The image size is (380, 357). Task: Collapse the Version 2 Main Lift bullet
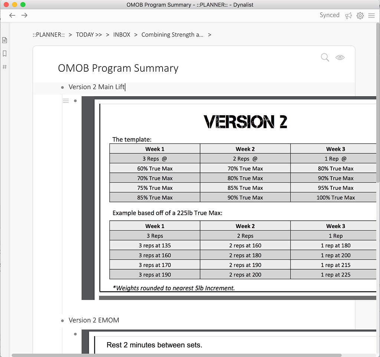(x=62, y=87)
